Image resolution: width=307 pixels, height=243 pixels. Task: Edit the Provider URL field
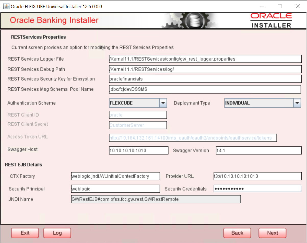click(x=258, y=176)
